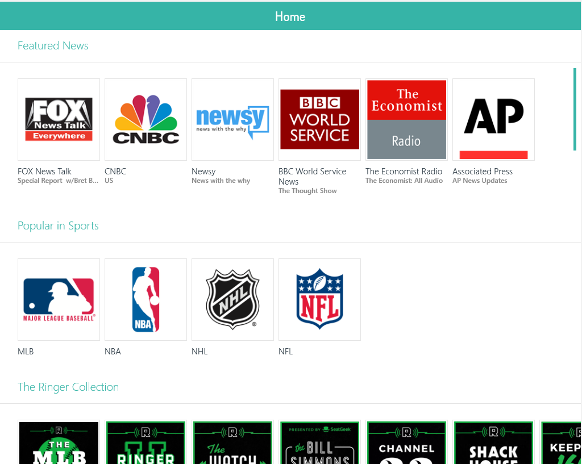582x464 pixels.
Task: Click the Home title in header
Action: 290,16
